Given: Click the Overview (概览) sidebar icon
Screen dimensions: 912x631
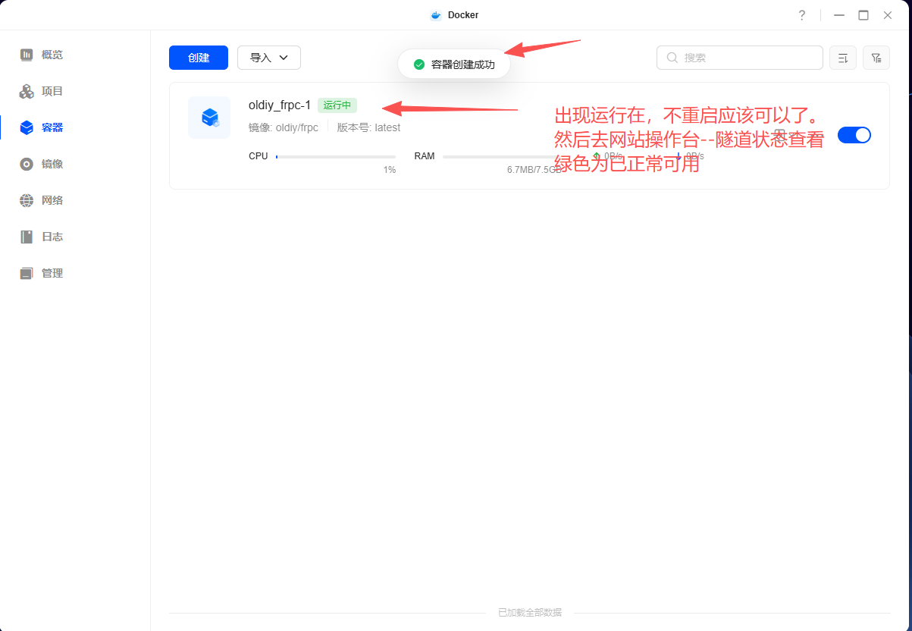Looking at the screenshot, I should point(27,55).
